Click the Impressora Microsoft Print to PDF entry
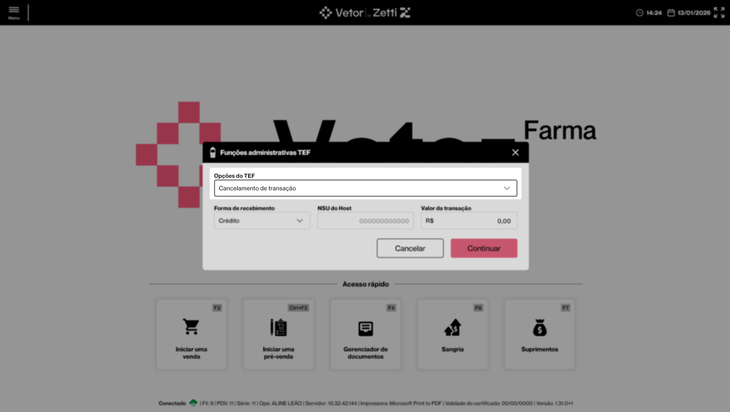The height and width of the screenshot is (412, 730). (x=401, y=403)
